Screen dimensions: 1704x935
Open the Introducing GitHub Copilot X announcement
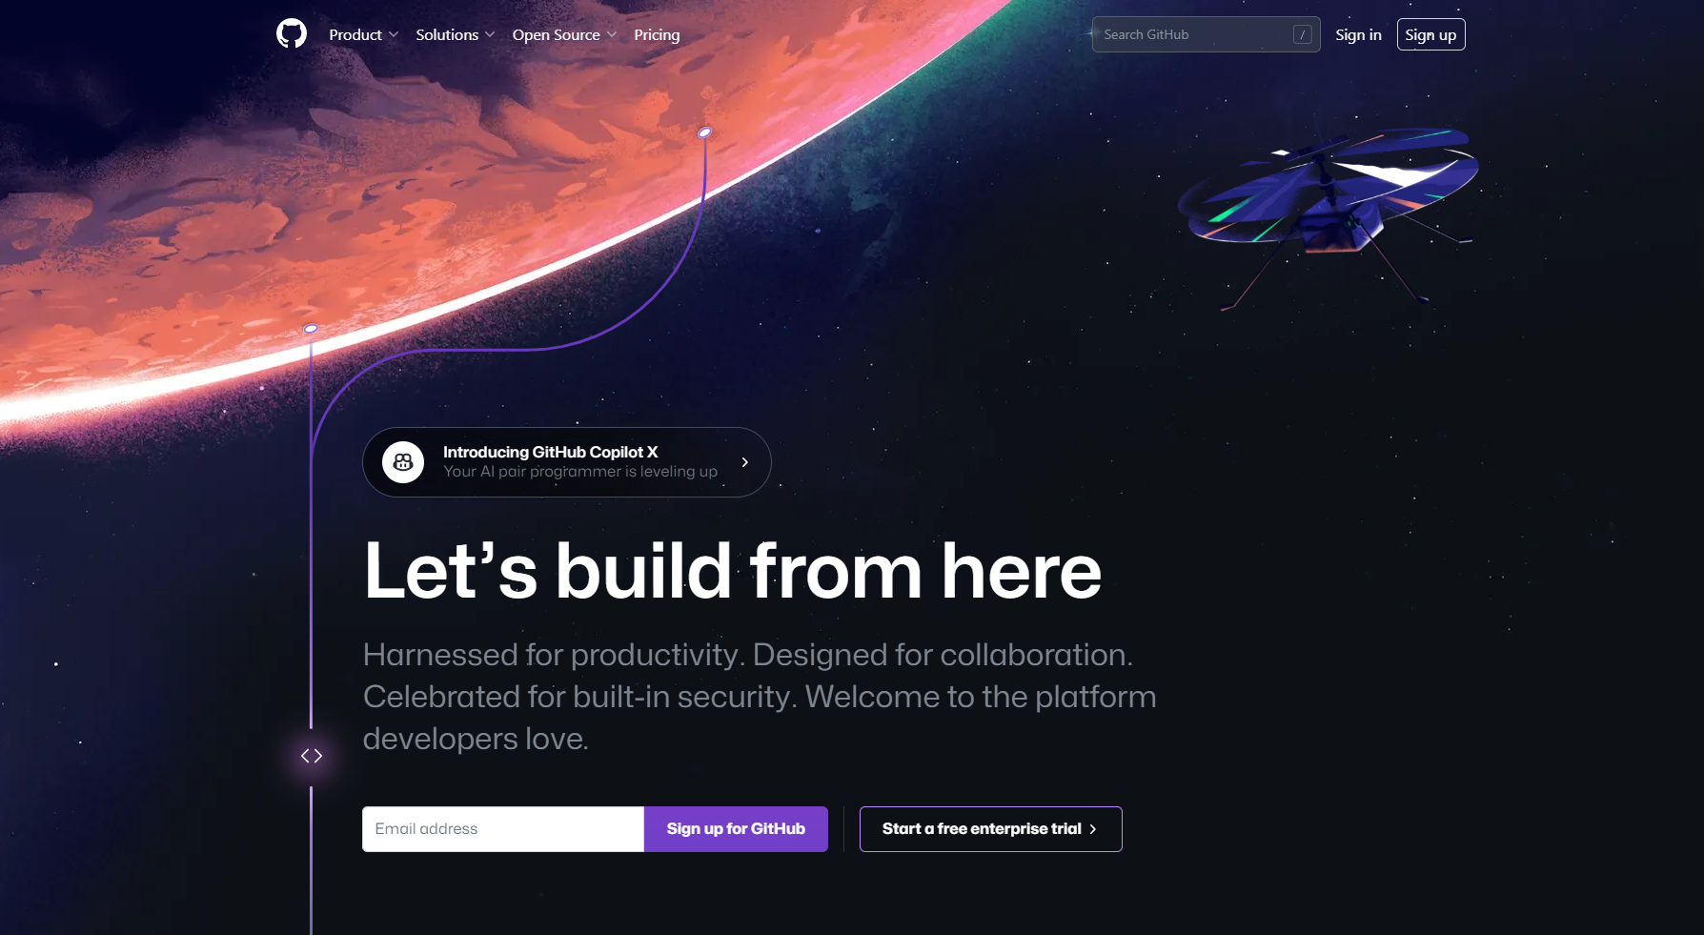[x=567, y=462]
